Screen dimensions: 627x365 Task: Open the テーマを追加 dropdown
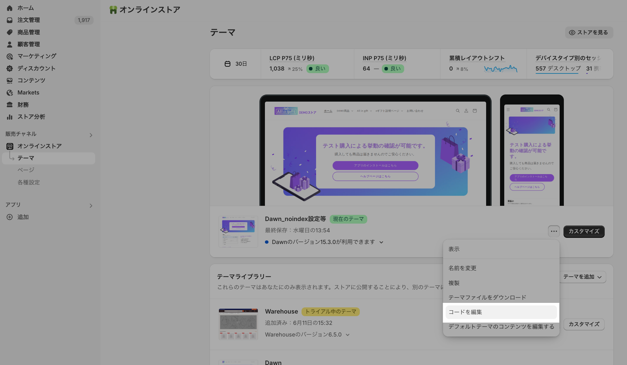(583, 277)
